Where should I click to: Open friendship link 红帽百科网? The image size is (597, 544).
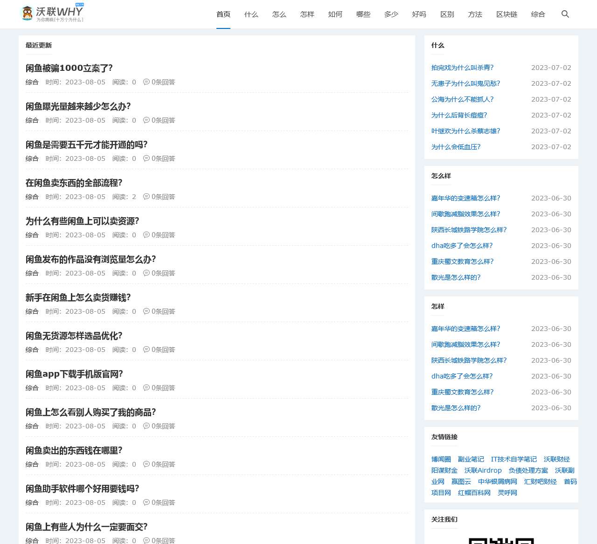(474, 492)
